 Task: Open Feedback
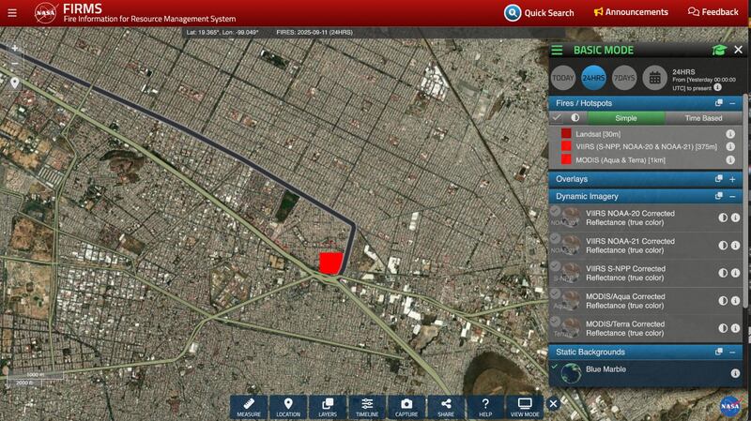713,12
